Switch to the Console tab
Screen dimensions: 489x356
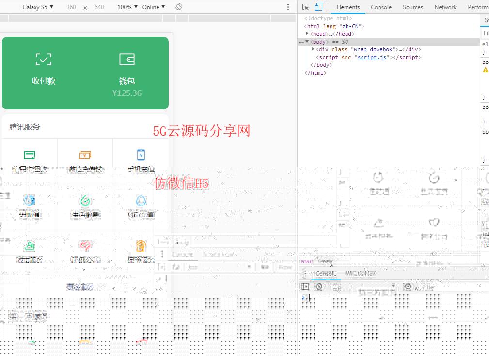click(x=381, y=7)
